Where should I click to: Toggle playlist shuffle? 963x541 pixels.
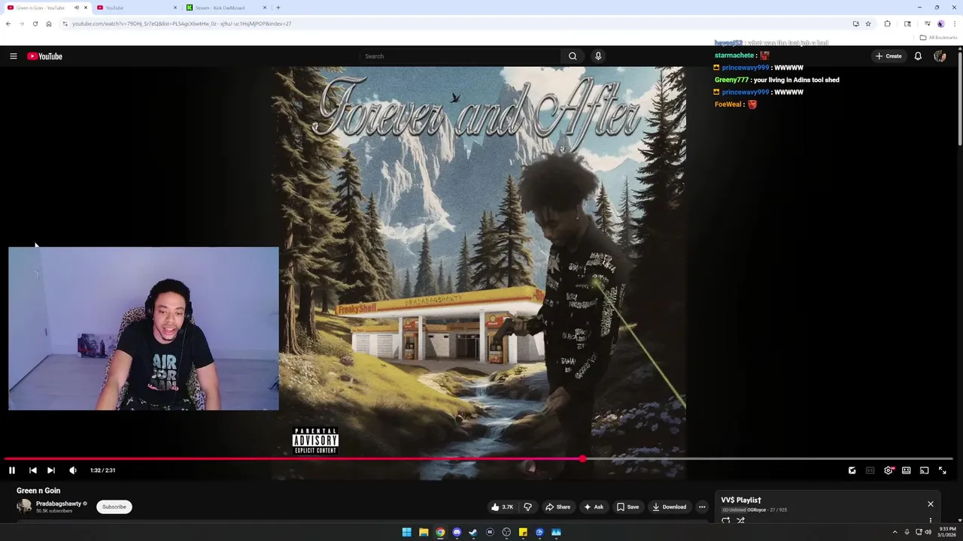[741, 521]
